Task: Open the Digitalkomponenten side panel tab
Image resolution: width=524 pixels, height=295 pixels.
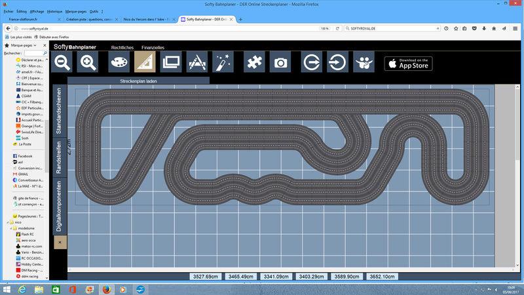Action: [60, 205]
